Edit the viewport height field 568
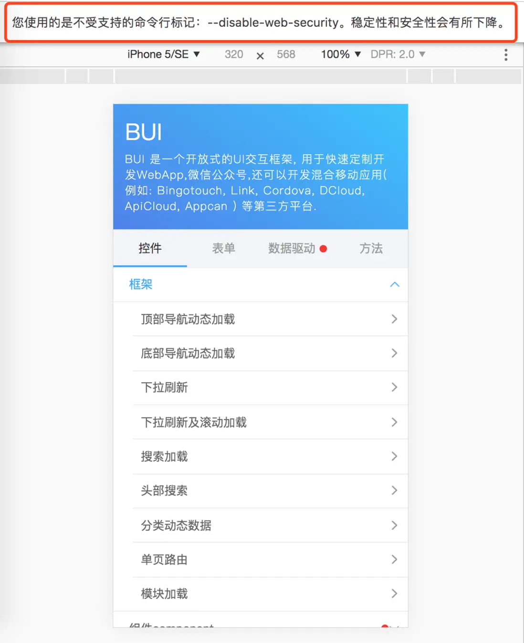Viewport: 524px width, 643px height. click(286, 54)
